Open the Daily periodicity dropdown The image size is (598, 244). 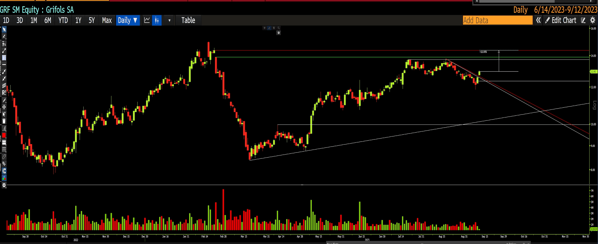[128, 21]
